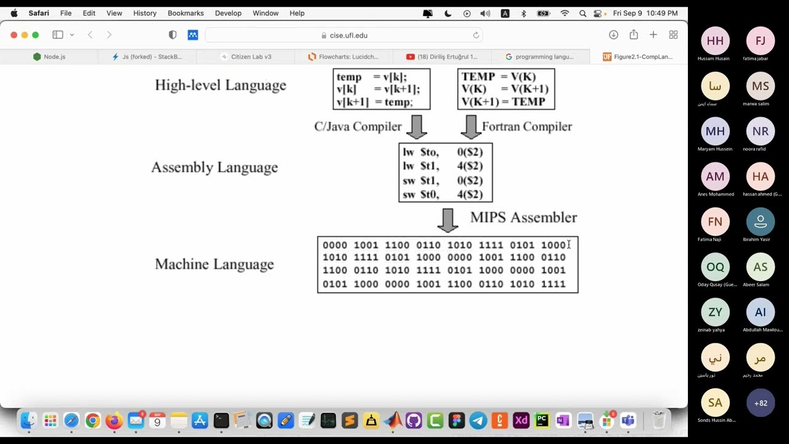Select the Flowcharts Lucidchart tab
Screen dimensions: 789x444
(x=343, y=57)
